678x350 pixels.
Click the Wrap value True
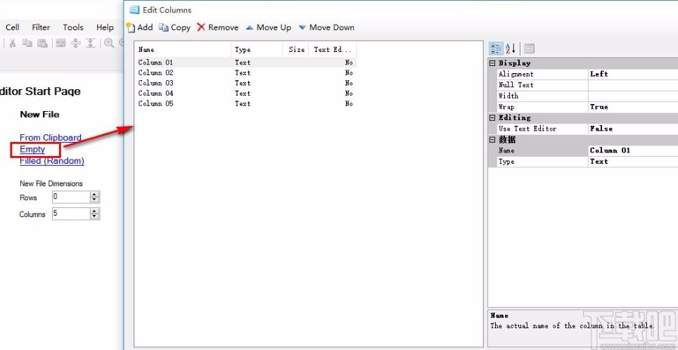pyautogui.click(x=632, y=107)
